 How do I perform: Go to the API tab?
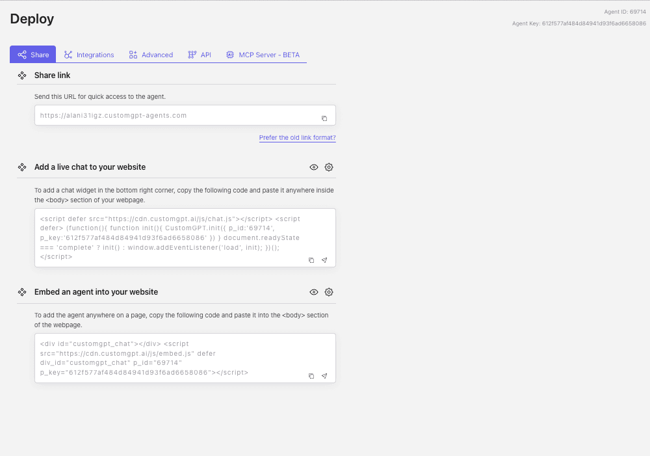(x=200, y=55)
